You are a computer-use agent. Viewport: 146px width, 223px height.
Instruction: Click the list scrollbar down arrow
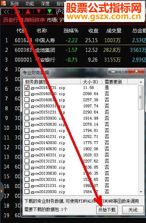141,192
